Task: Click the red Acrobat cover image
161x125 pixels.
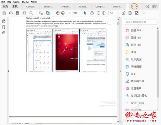Action: (x=67, y=52)
